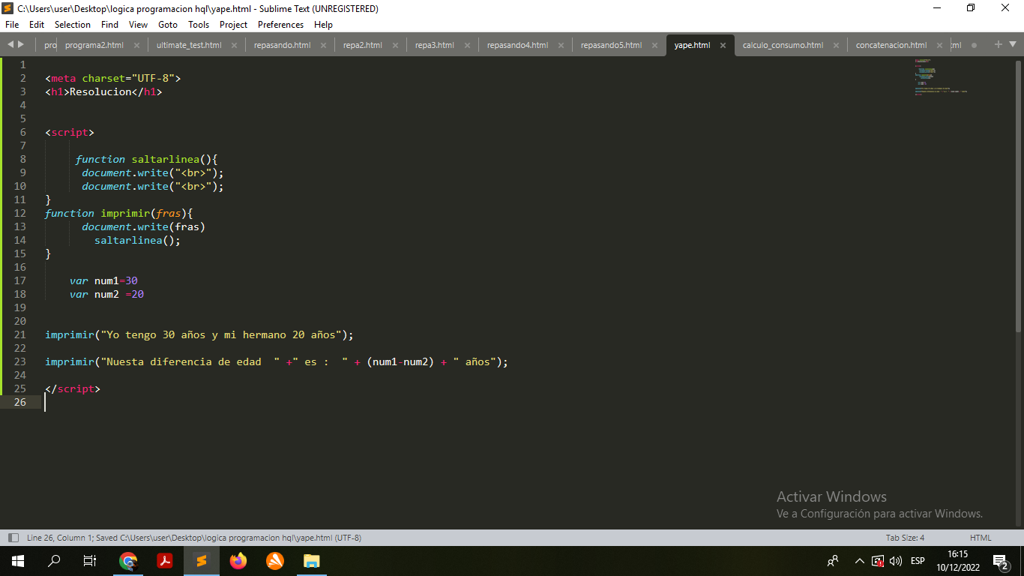Open the Find menu
The width and height of the screenshot is (1024, 576).
109,25
